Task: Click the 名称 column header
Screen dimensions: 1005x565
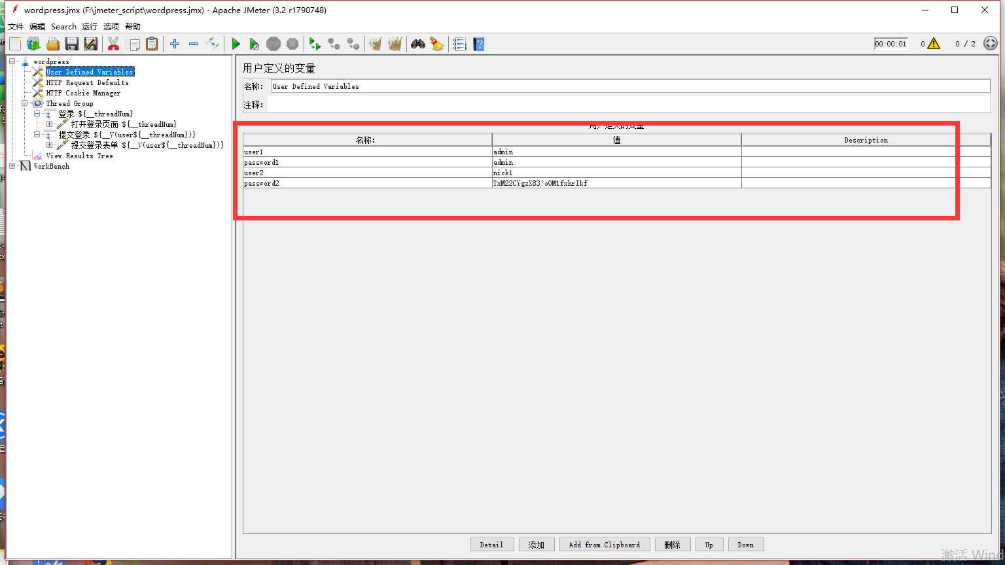Action: (367, 140)
